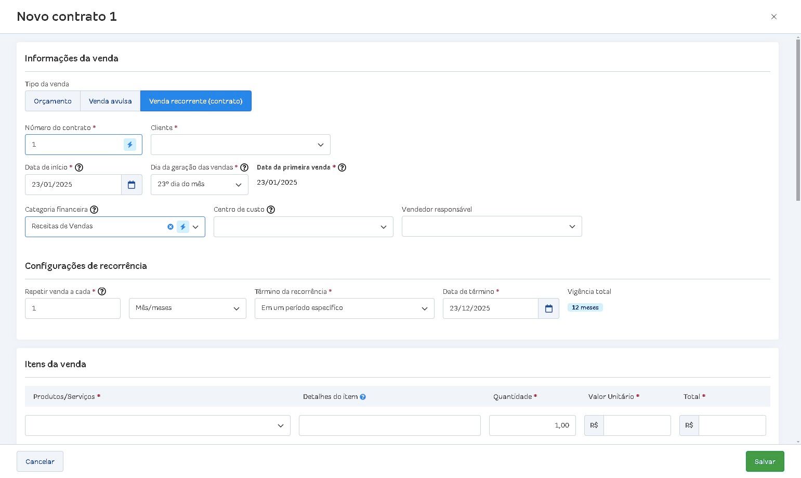Select Orçamento sale type
The image size is (801, 478).
[52, 101]
